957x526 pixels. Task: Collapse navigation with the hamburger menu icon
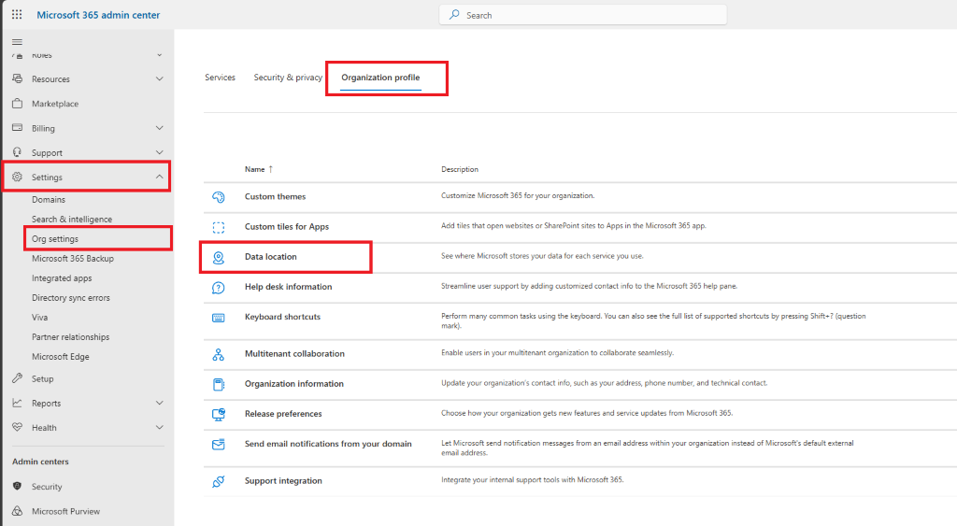point(17,42)
